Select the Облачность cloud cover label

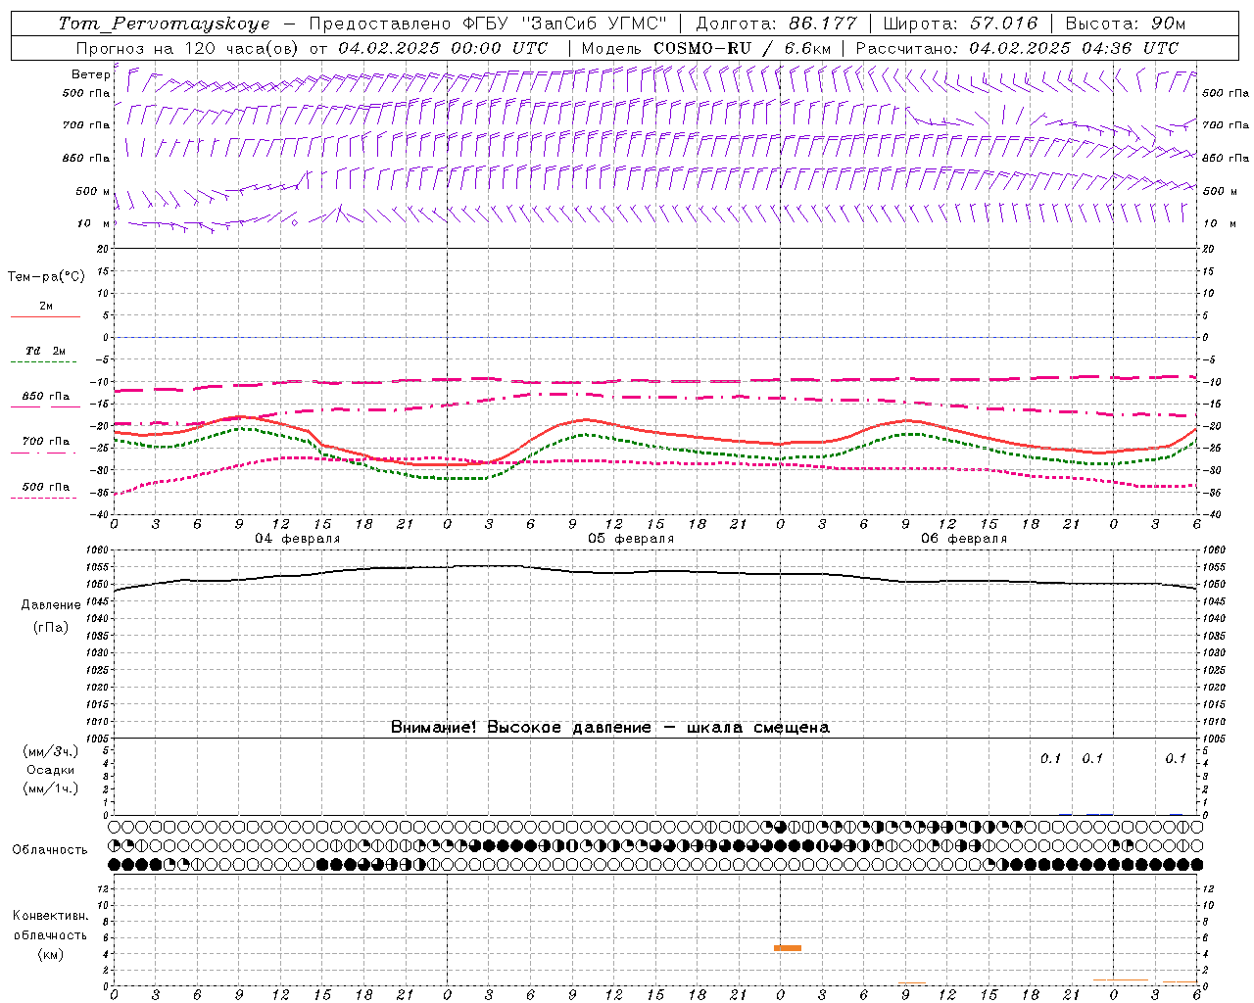pyautogui.click(x=50, y=849)
